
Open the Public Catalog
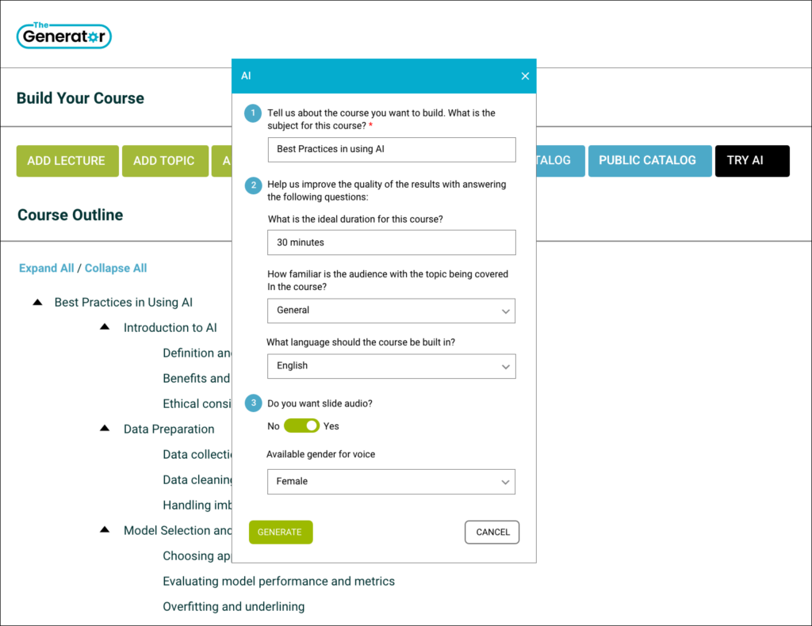coord(647,161)
